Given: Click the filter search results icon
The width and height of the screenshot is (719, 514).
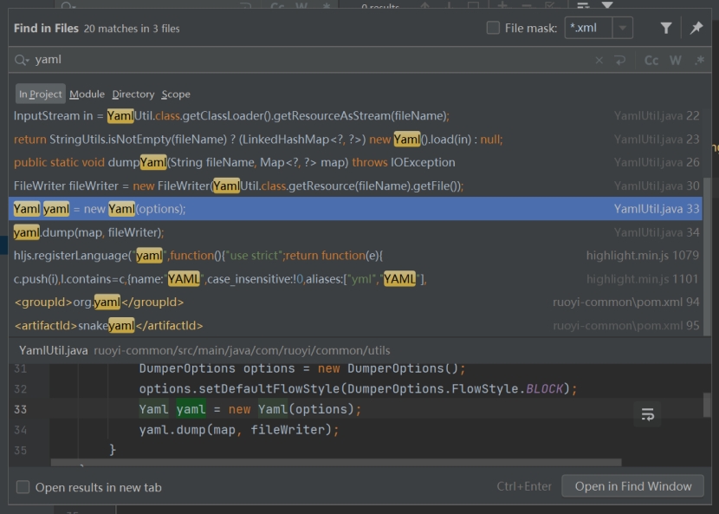Looking at the screenshot, I should [665, 29].
